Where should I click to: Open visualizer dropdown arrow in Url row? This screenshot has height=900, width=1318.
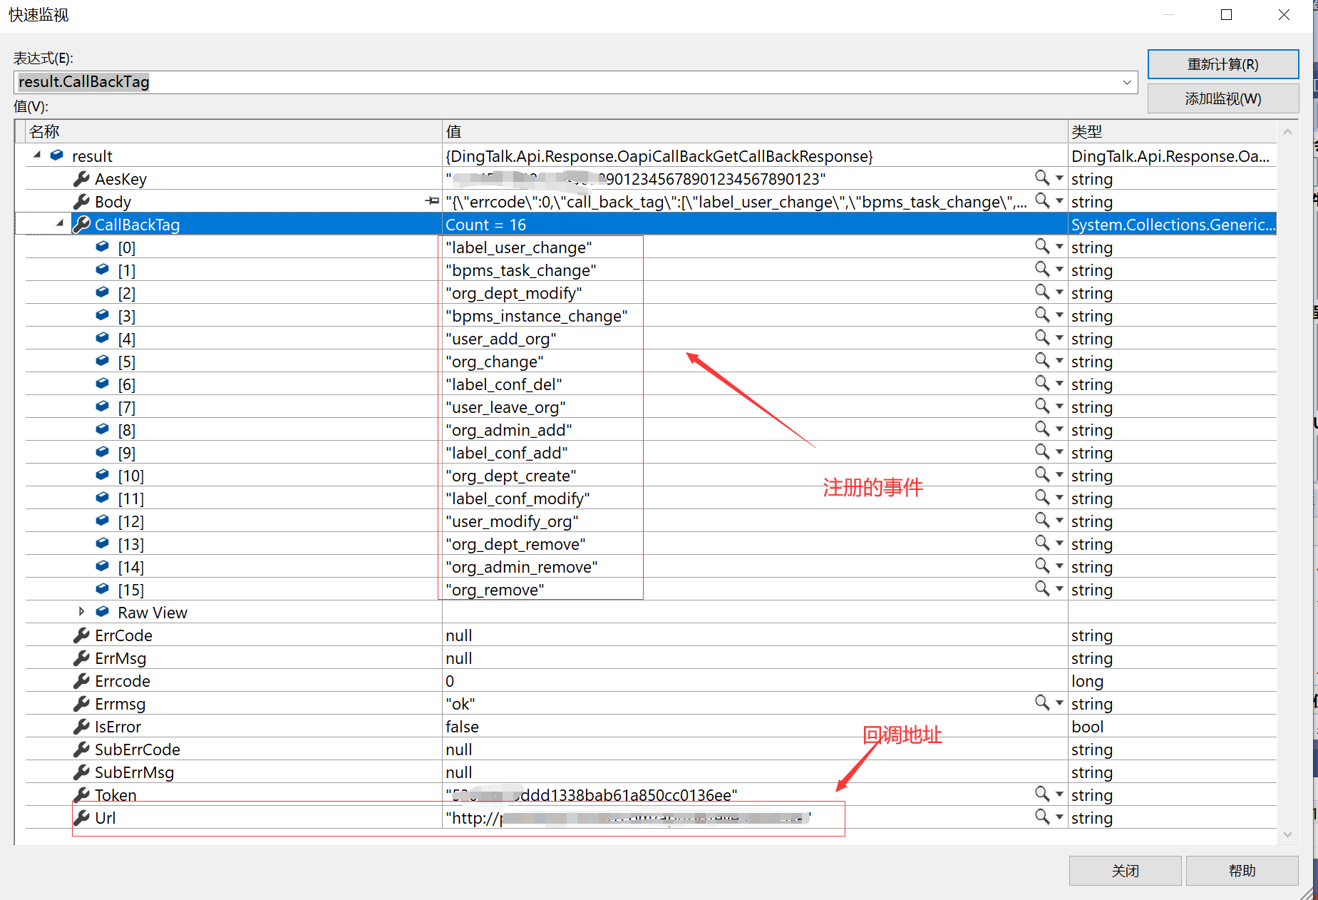(x=1059, y=817)
